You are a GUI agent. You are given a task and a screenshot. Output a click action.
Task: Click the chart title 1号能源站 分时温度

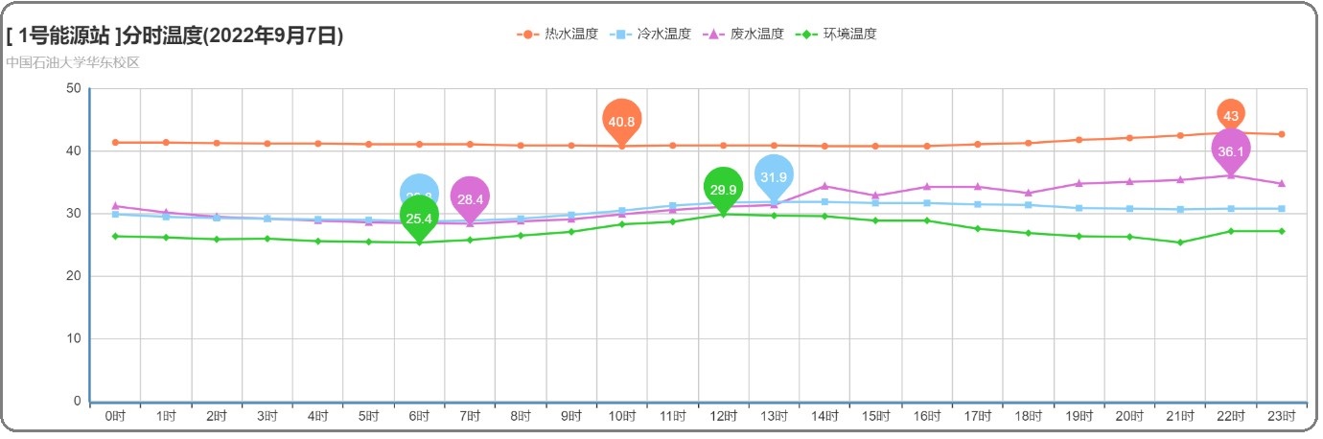pos(174,36)
